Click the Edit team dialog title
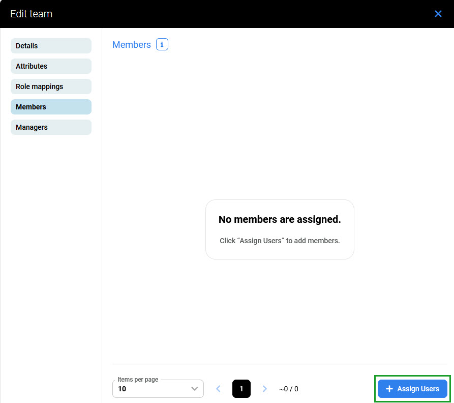The image size is (454, 403). [31, 14]
